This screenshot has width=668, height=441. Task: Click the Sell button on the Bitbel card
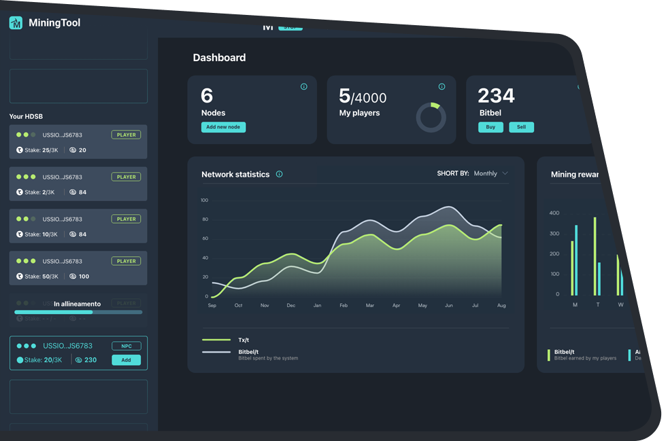[522, 127]
